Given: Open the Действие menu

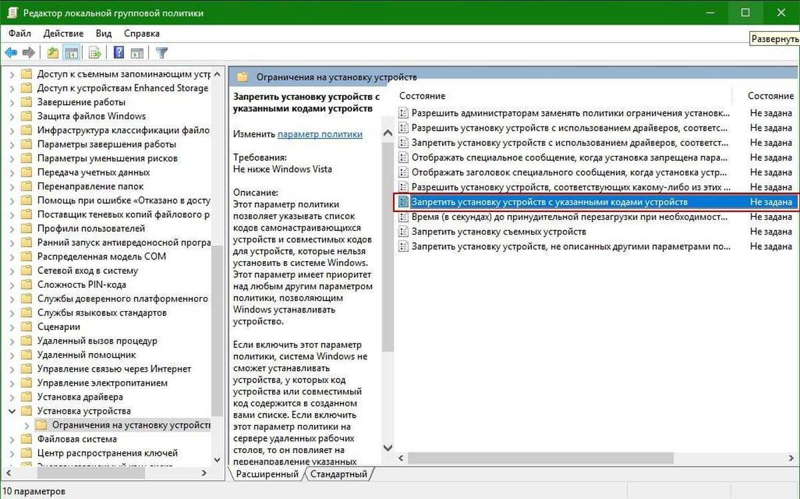Looking at the screenshot, I should click(x=63, y=33).
